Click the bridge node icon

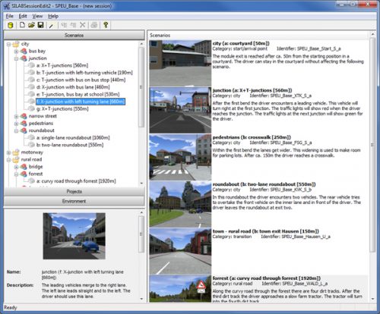click(x=24, y=167)
